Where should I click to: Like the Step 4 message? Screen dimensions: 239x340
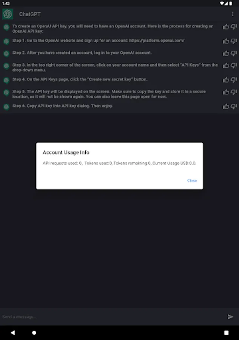coord(226,80)
